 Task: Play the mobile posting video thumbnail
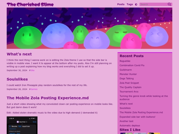coord(22,125)
